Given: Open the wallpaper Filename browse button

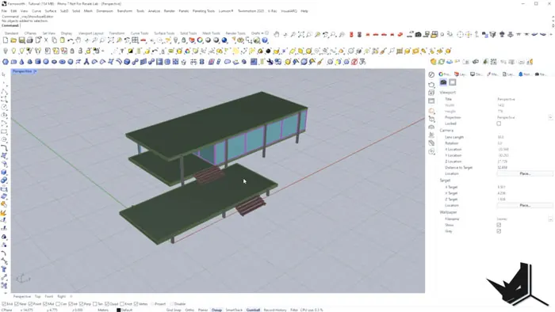Looking at the screenshot, I should [550, 219].
